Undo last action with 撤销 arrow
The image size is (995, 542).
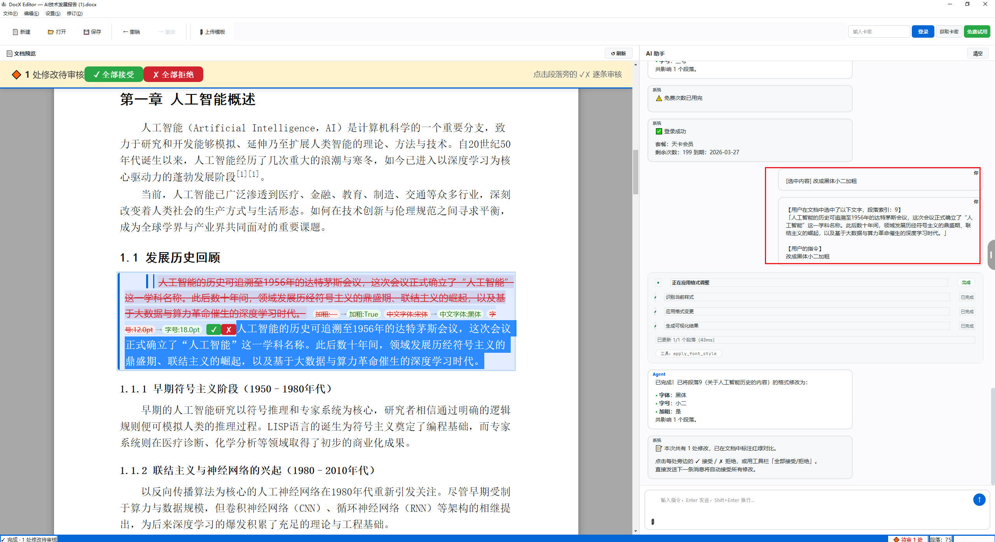pyautogui.click(x=131, y=32)
